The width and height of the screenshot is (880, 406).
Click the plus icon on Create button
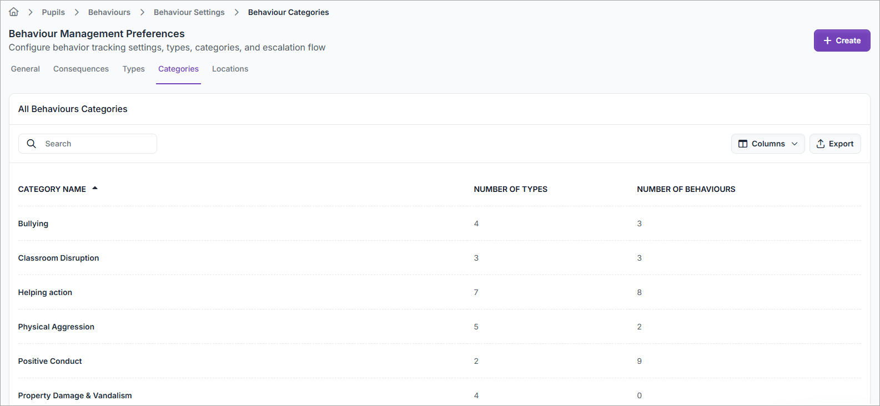pyautogui.click(x=827, y=40)
